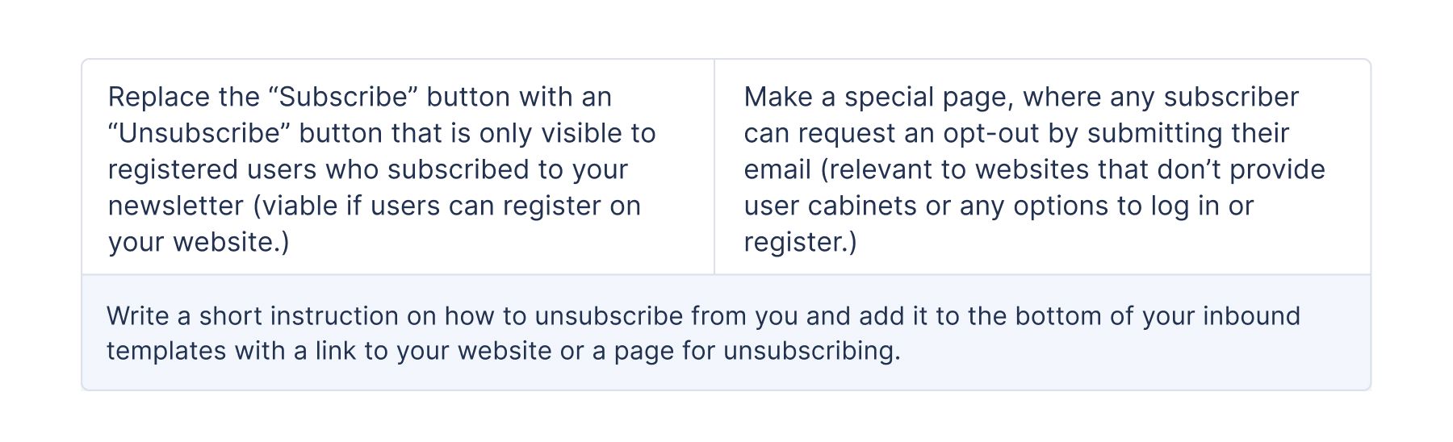Click the cell about replacing the Subscribe button
The width and height of the screenshot is (1453, 442).
coord(398,167)
